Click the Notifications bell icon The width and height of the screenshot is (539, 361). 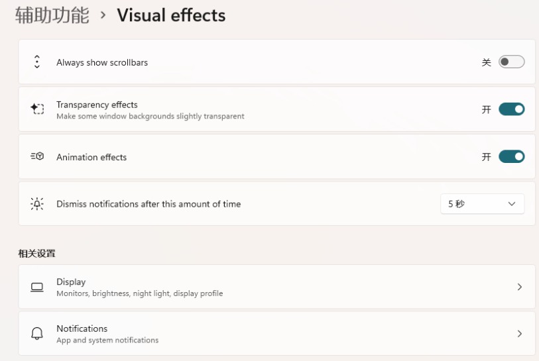pyautogui.click(x=37, y=334)
